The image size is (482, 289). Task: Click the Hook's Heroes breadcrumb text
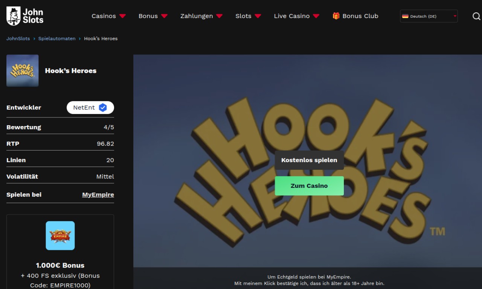pos(101,38)
